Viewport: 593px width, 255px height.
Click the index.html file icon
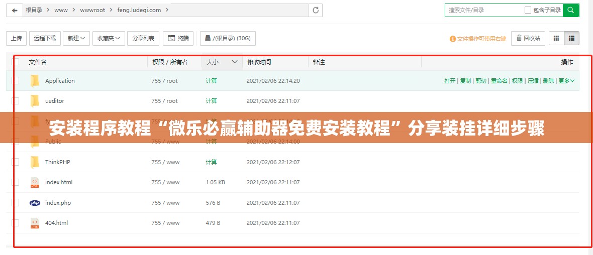click(x=35, y=183)
